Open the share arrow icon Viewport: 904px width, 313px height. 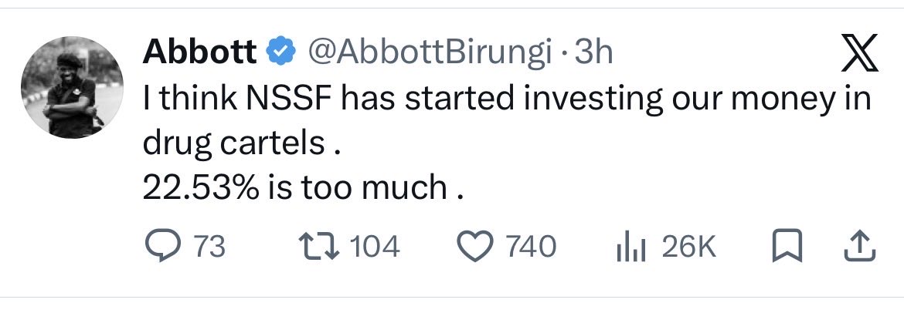[860, 247]
